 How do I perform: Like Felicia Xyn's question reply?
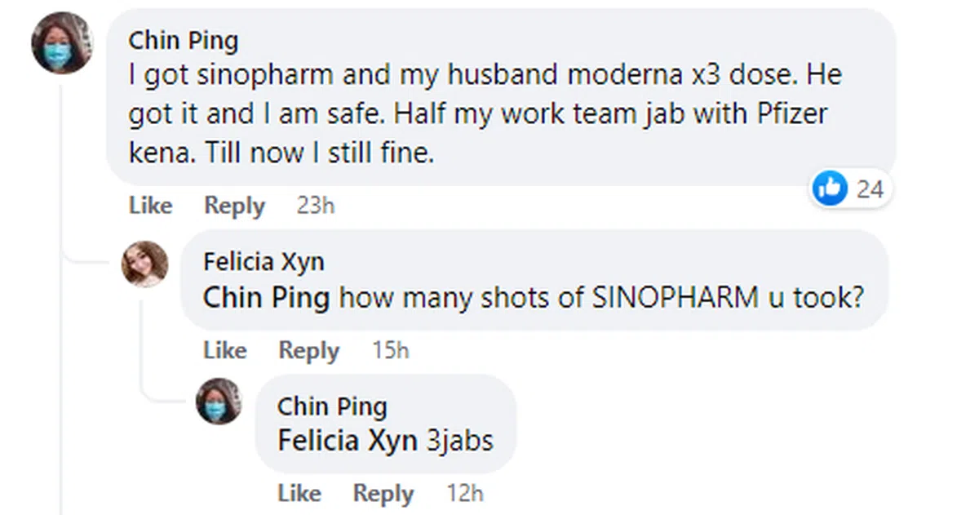225,350
